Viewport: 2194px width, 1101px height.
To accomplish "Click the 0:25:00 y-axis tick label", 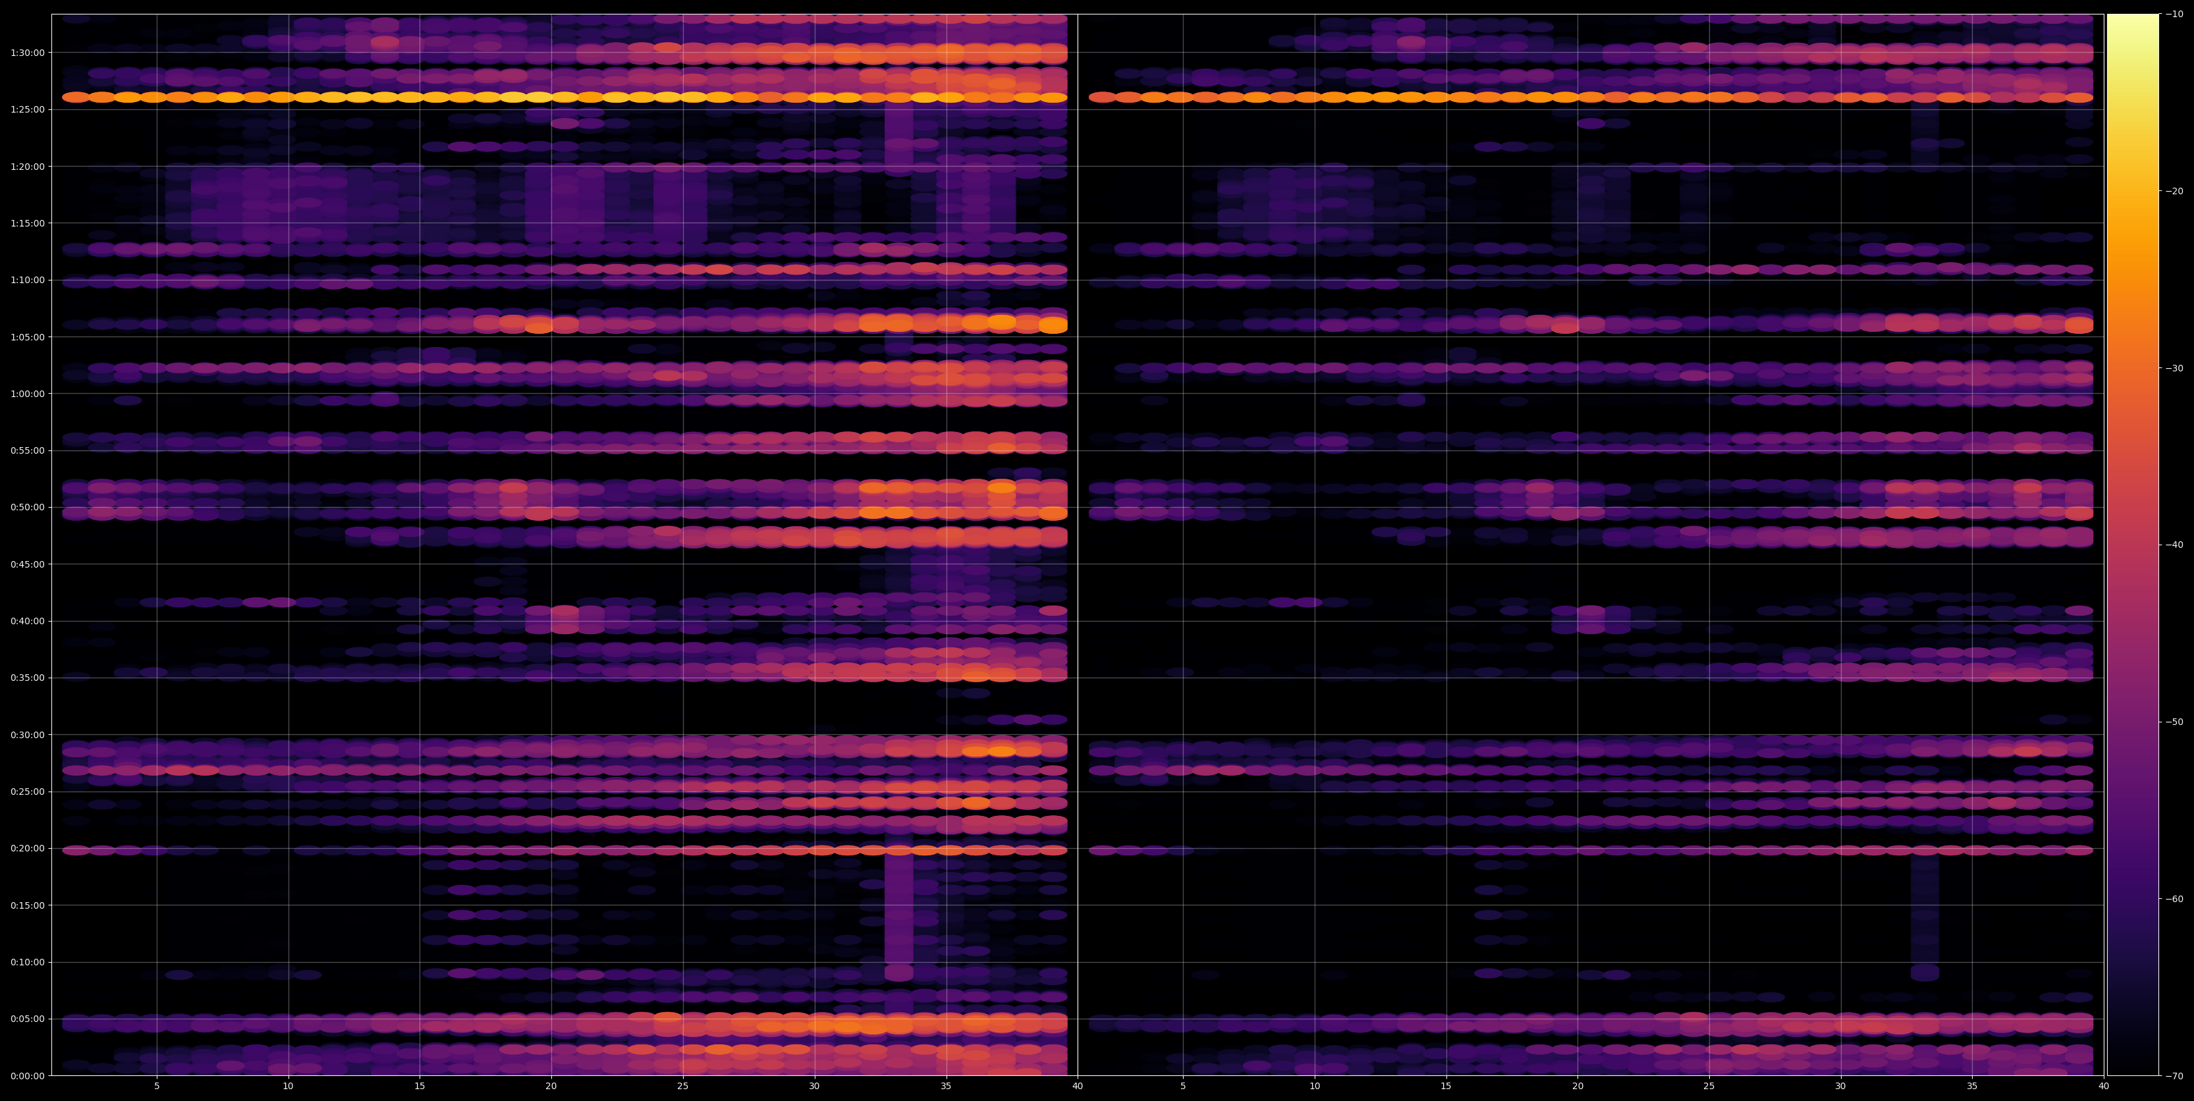I will pos(27,792).
